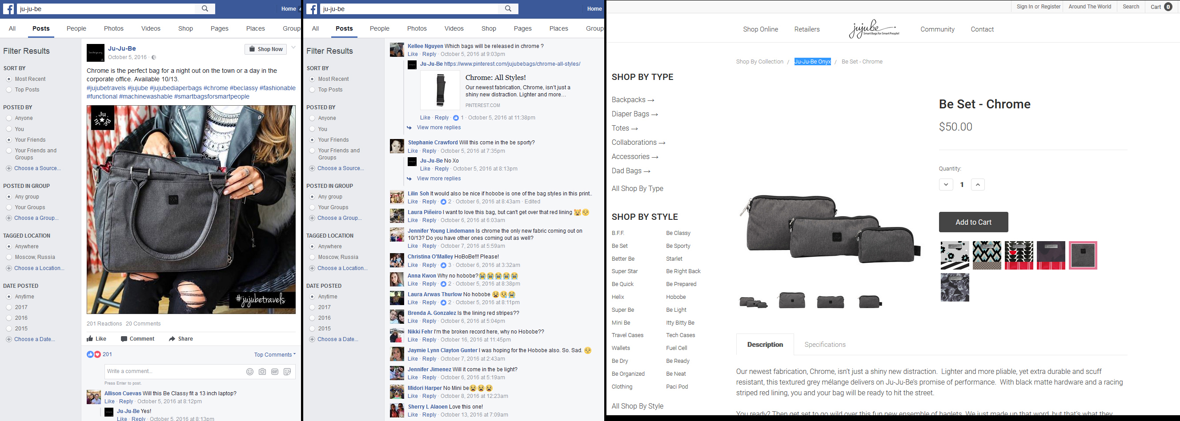Expand the Backpacks category arrow
Viewport: 1180px width, 421px height.
[651, 100]
